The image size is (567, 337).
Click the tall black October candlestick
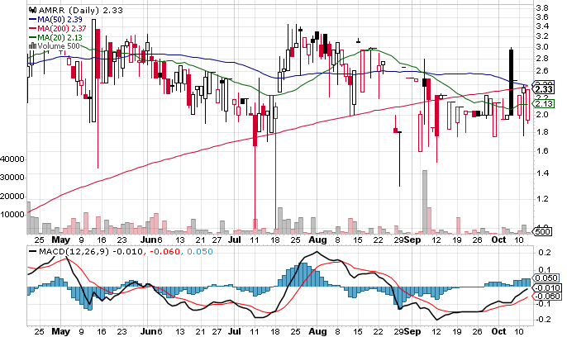[x=511, y=82]
